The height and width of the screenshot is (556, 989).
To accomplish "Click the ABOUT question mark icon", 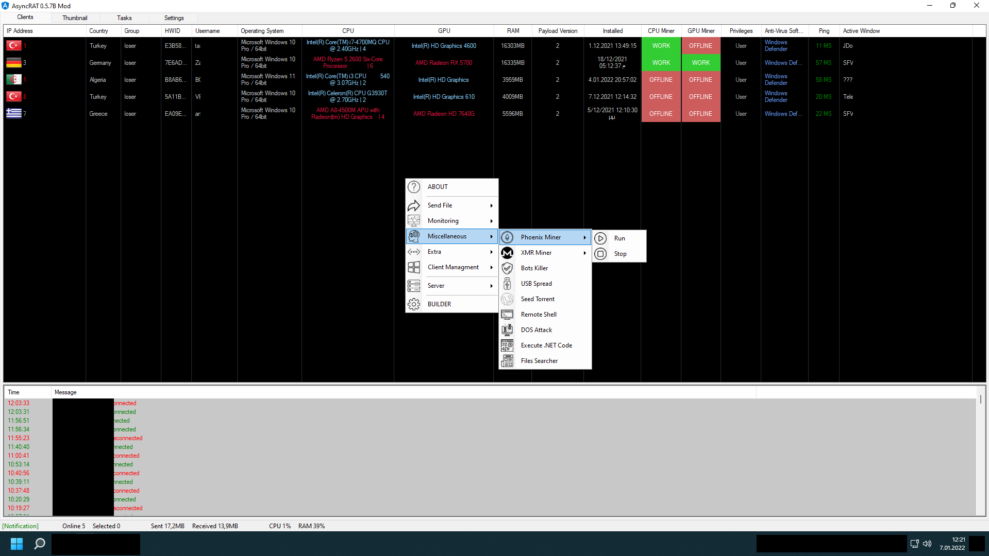I will (414, 187).
